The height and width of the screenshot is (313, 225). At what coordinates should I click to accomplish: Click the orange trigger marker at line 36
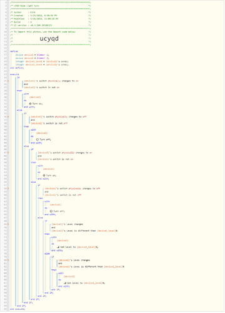click(x=8, y=116)
